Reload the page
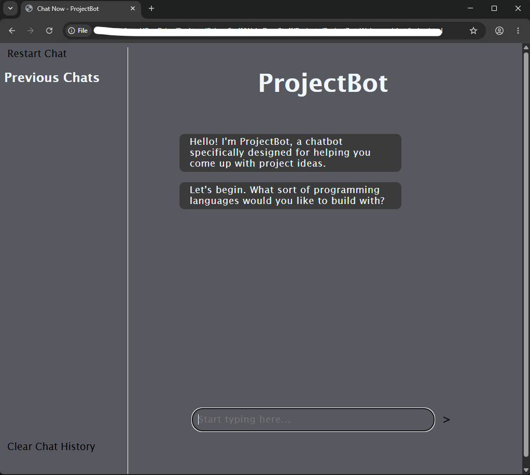Screen dimensions: 530x475 [x=49, y=31]
